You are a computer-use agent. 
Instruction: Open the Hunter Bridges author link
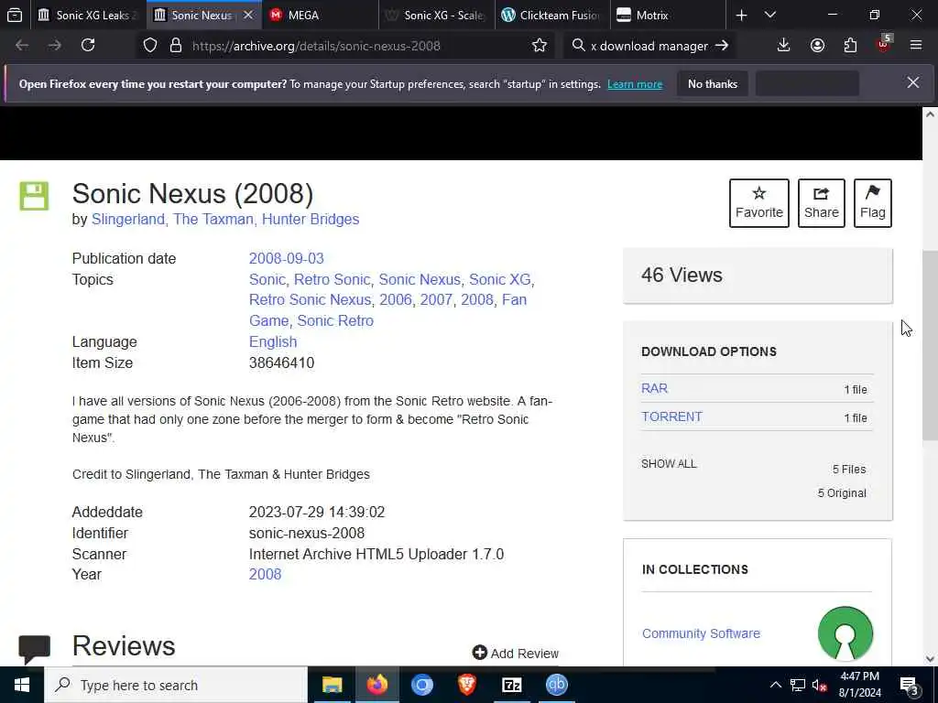311,220
